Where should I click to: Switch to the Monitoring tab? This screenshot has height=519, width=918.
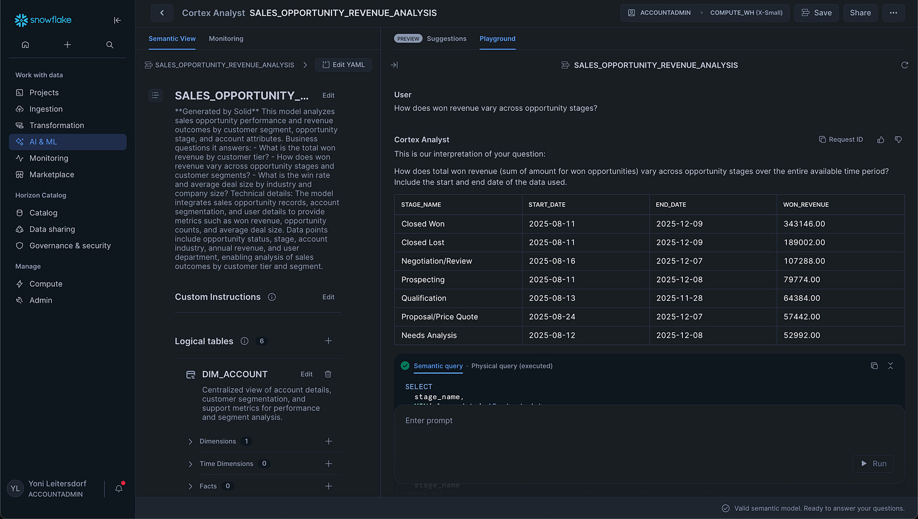[x=226, y=38]
